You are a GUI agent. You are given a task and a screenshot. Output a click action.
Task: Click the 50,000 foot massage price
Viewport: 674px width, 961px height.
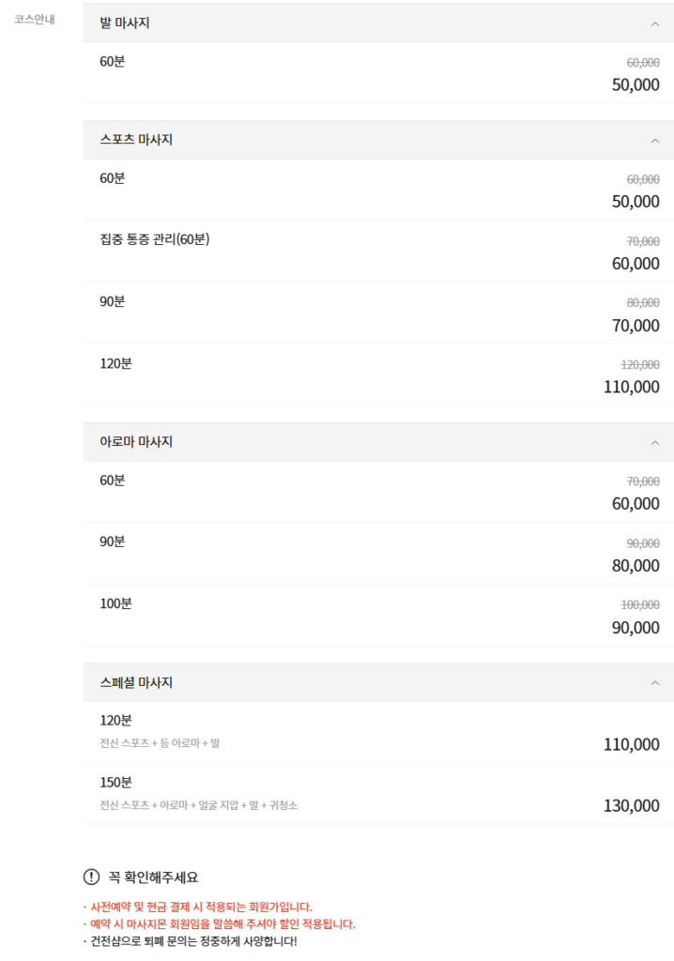pyautogui.click(x=635, y=84)
